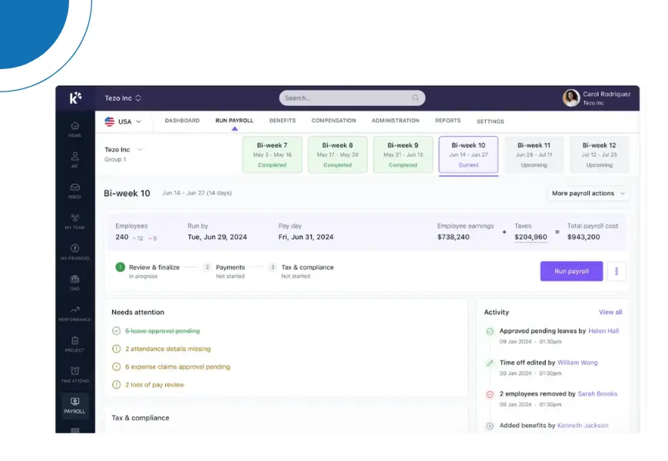The height and width of the screenshot is (461, 668).
Task: Click warning icon for attendance details missing
Action: pyautogui.click(x=116, y=349)
